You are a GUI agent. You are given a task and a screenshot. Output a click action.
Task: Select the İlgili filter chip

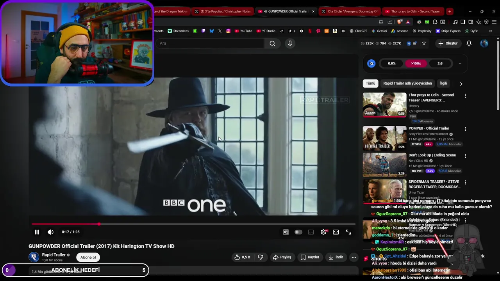[443, 84]
